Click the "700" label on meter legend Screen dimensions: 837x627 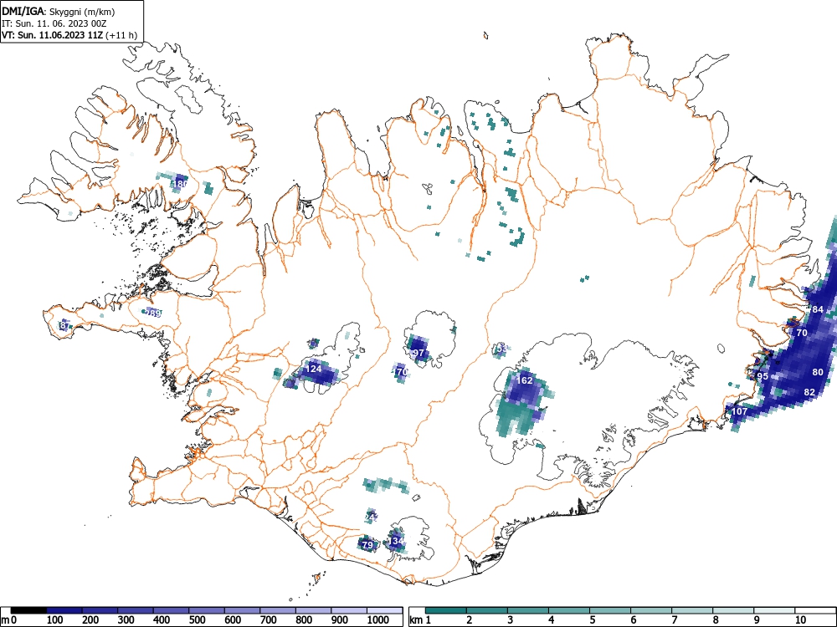269,620
